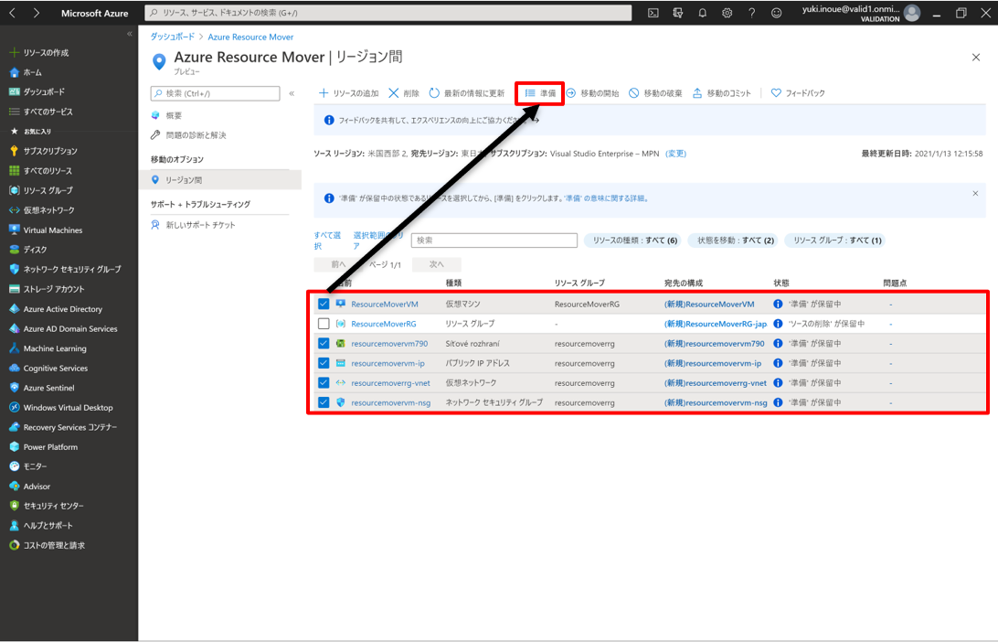Viewport: 998px width, 642px height.
Task: Click フィードバック in the toolbar
Action: click(798, 93)
